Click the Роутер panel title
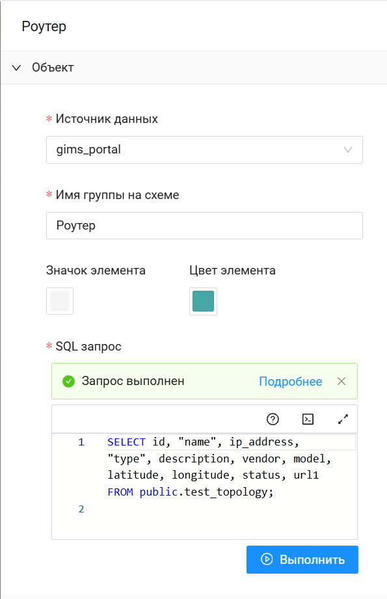This screenshot has height=599, width=387. click(x=44, y=27)
